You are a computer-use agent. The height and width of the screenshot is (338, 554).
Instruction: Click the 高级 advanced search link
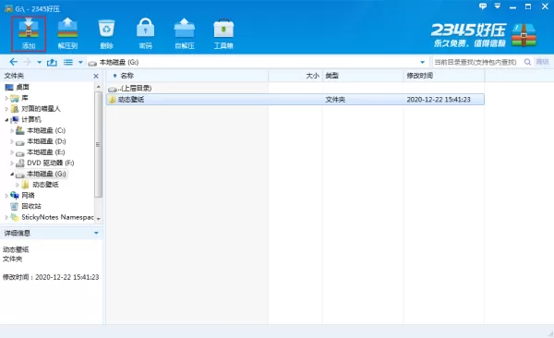point(542,62)
